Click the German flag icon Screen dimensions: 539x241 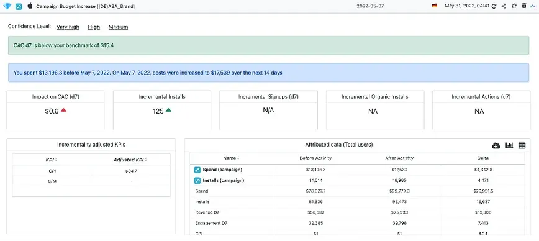435,6
